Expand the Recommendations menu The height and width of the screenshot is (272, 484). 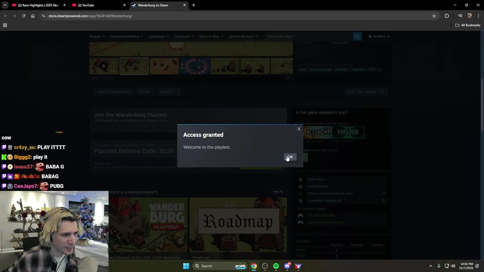coord(126,36)
